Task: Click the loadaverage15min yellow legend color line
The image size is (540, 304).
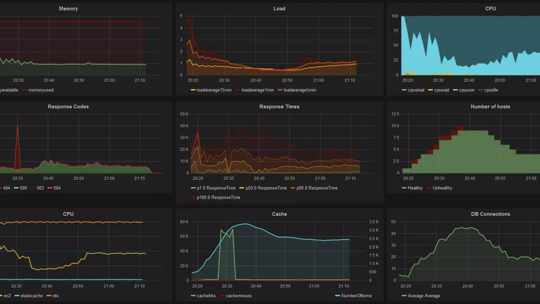Action: click(193, 90)
